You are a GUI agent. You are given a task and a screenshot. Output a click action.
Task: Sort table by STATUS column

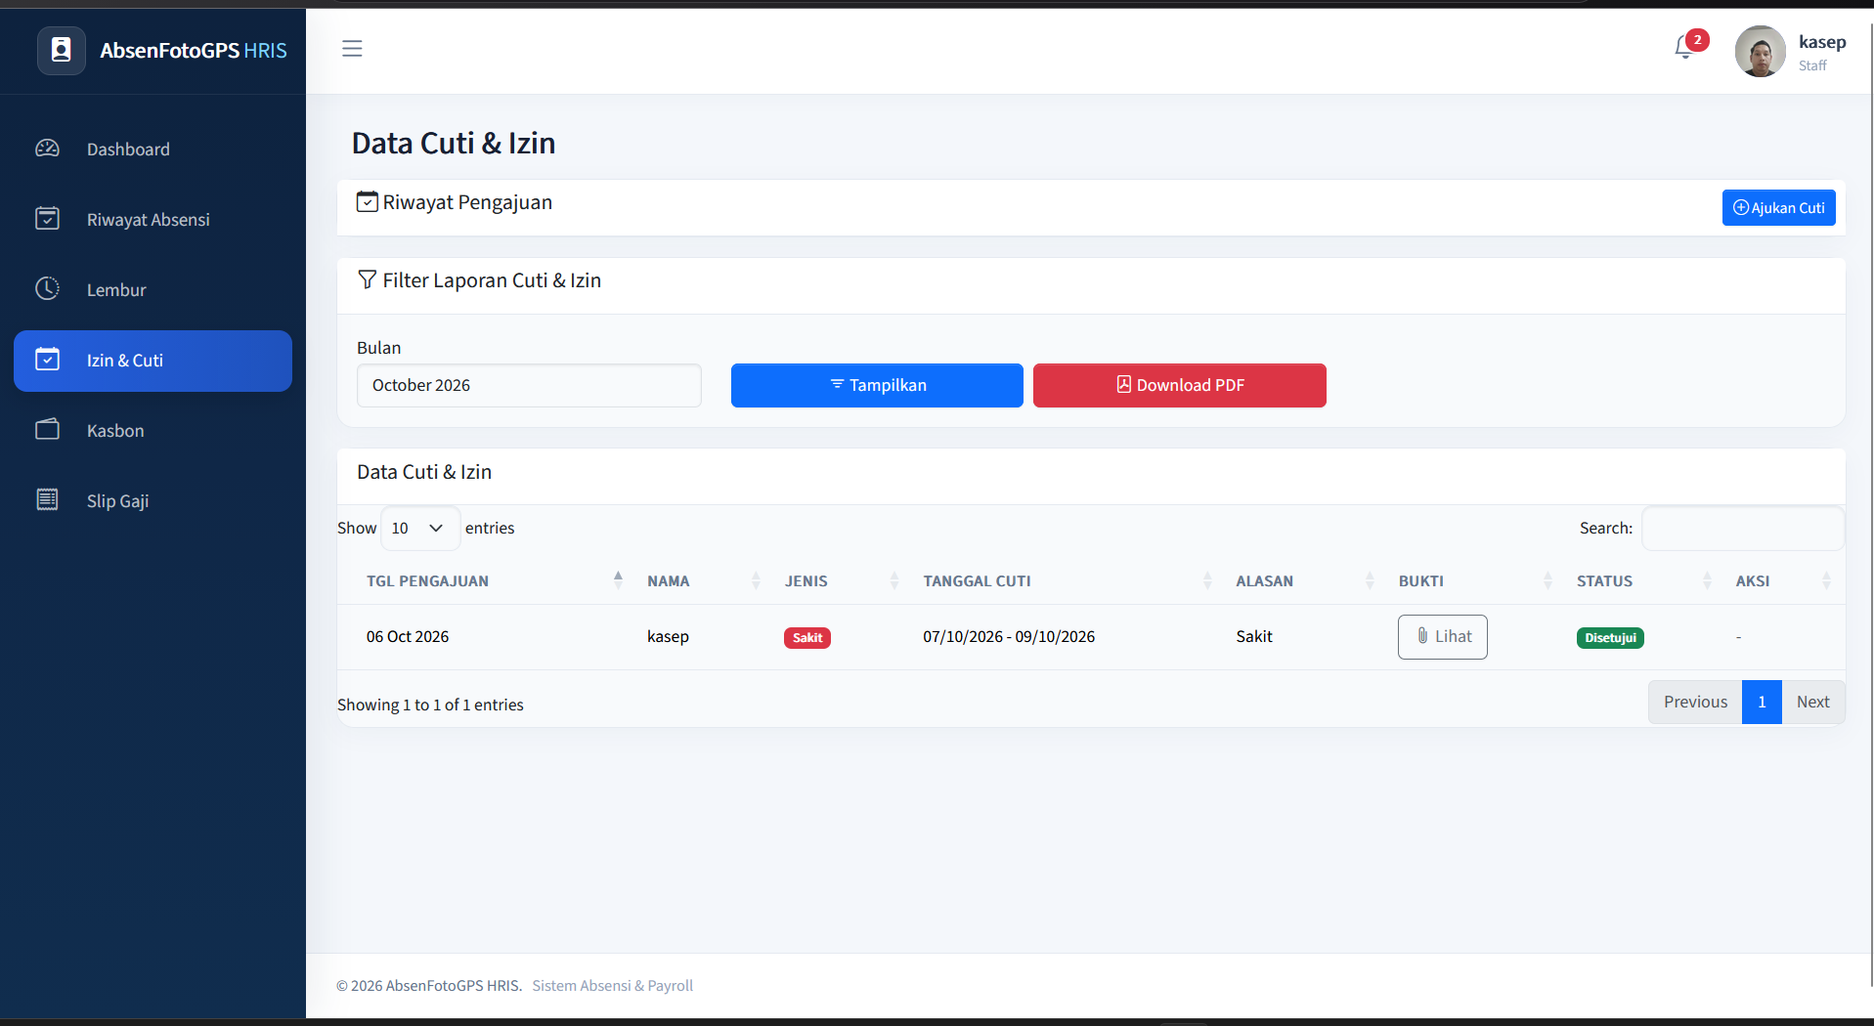pos(1646,581)
